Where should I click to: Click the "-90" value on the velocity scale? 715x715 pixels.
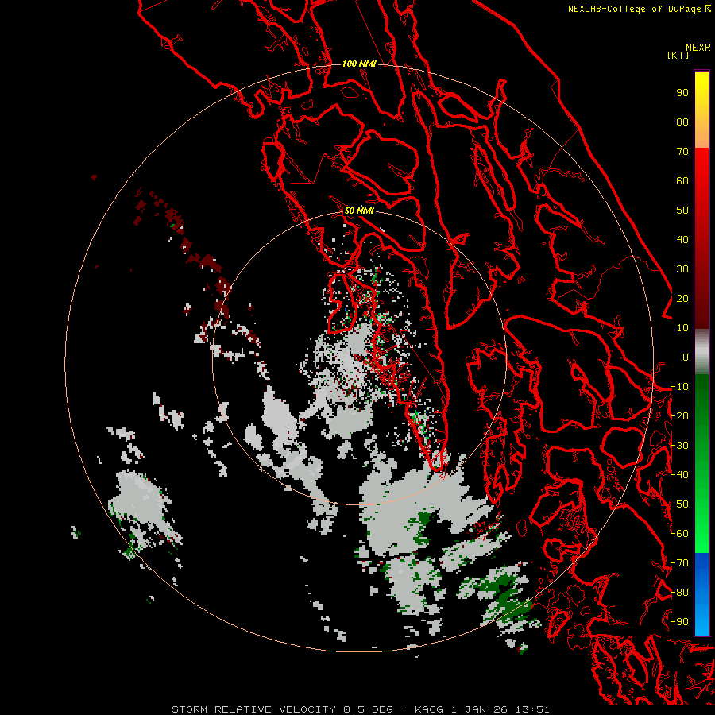point(679,622)
